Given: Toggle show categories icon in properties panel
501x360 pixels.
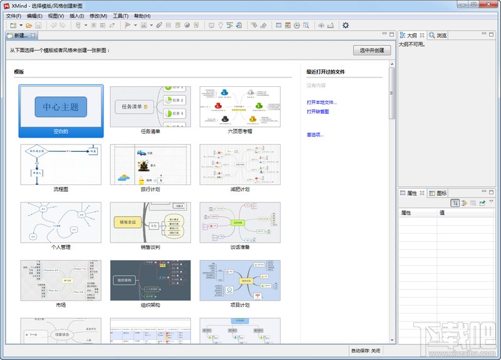Looking at the screenshot, I should [455, 202].
